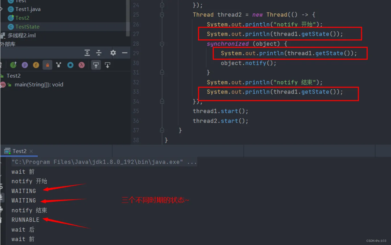Image resolution: width=391 pixels, height=245 pixels.
Task: Expand the Test1.java tree node arrow
Action: coord(2,9)
